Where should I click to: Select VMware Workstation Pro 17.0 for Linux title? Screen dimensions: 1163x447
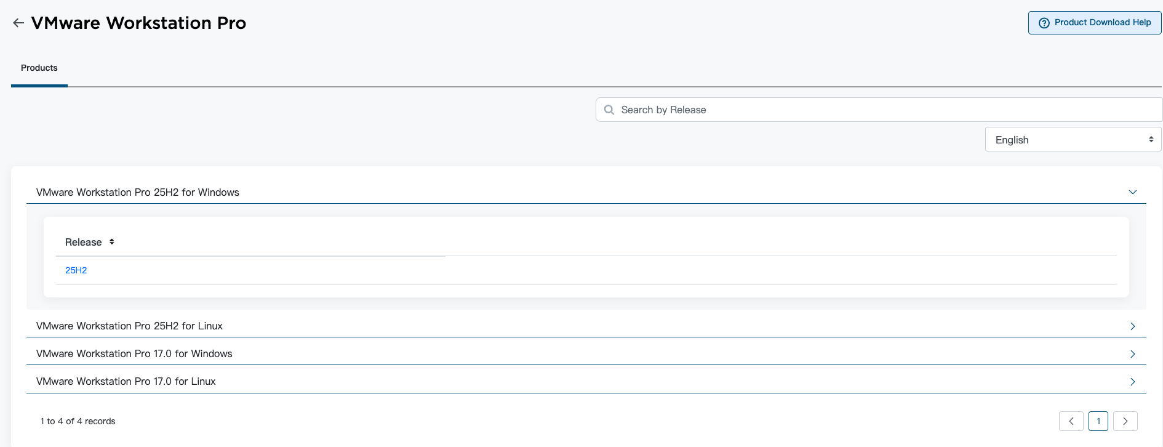(x=126, y=381)
